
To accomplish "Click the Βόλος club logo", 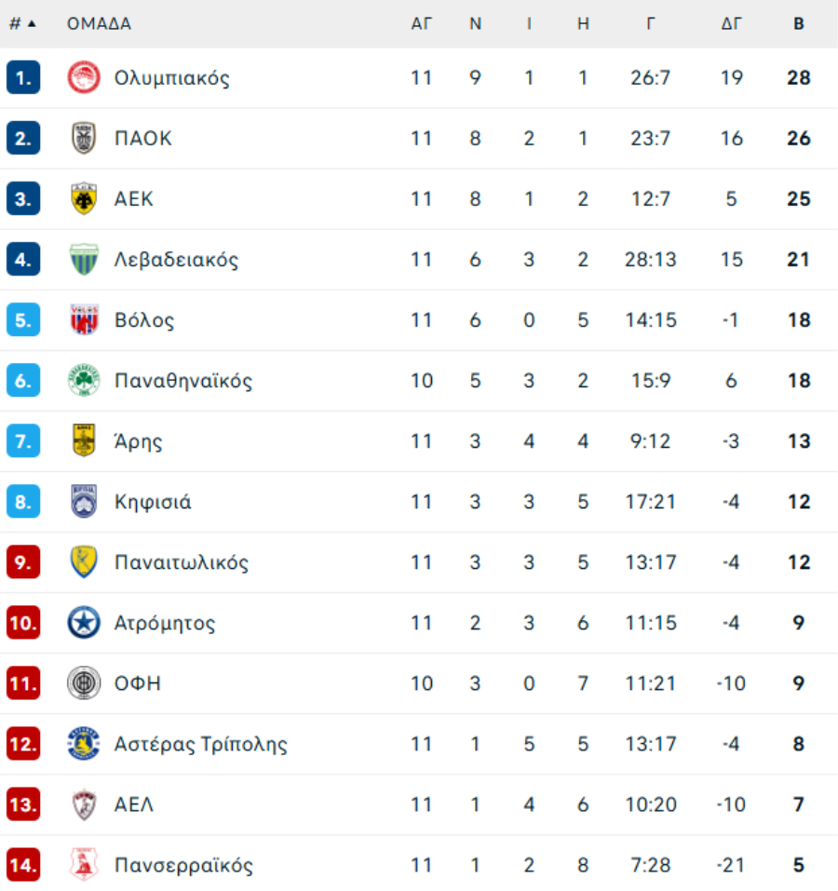I will [x=84, y=320].
